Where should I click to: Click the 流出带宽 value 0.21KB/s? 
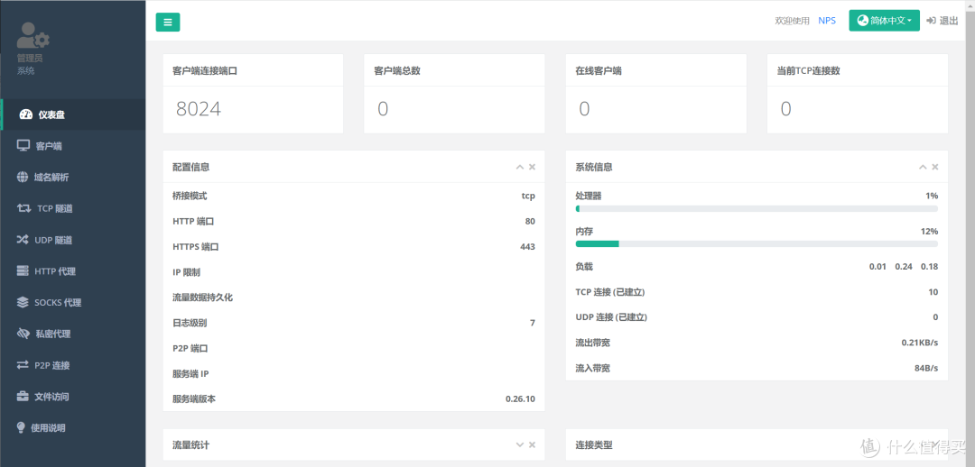coord(920,343)
